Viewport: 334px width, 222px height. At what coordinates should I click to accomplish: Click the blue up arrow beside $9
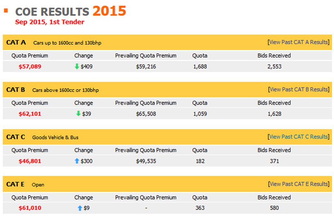tap(80, 208)
